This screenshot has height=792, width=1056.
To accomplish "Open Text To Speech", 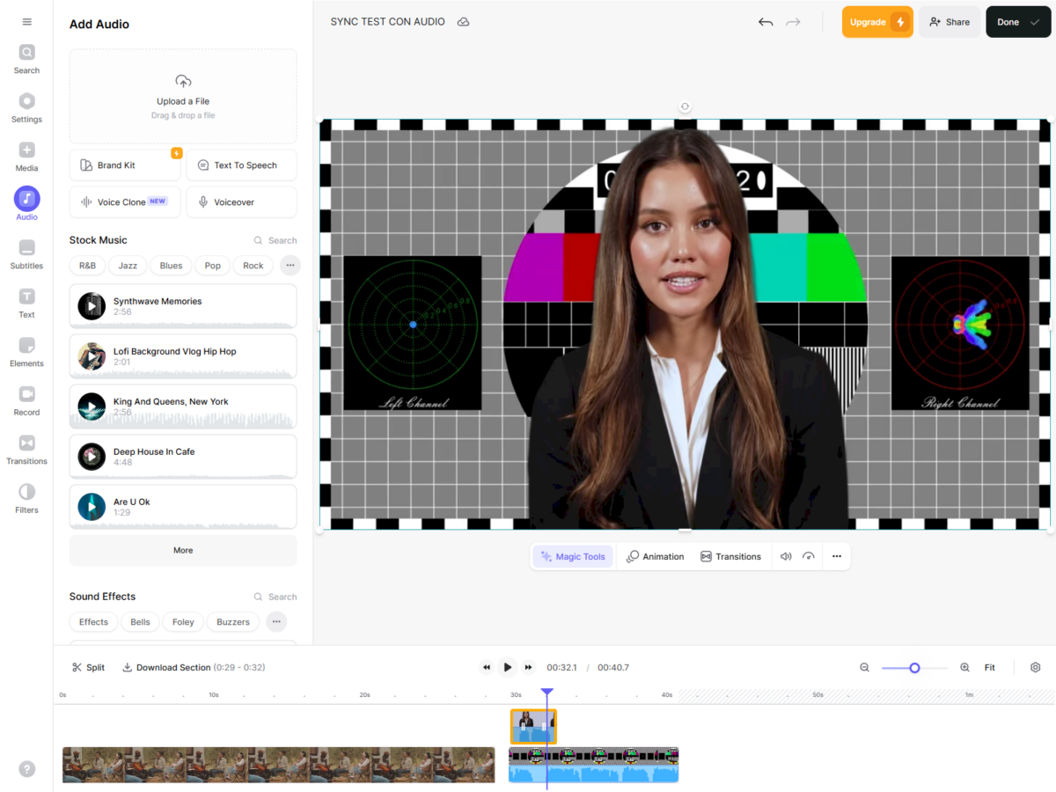I will [241, 165].
